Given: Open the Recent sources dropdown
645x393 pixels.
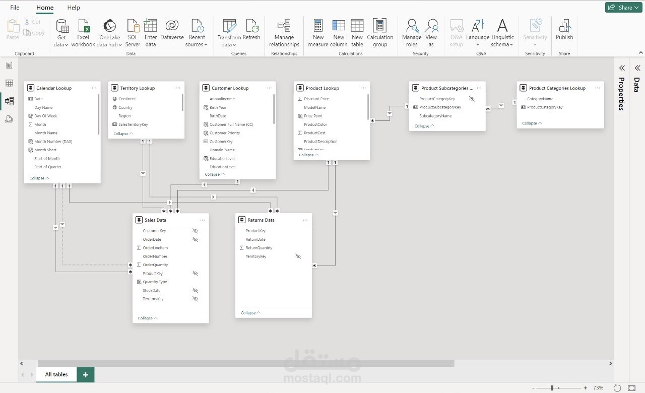Looking at the screenshot, I should tap(197, 33).
